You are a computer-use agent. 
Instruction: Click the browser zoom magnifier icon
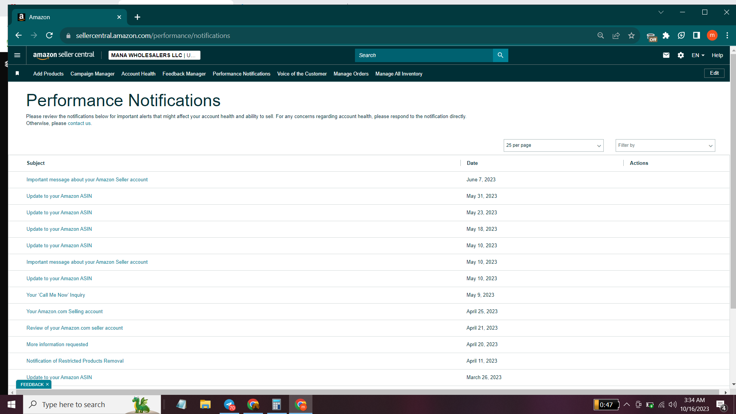(x=601, y=36)
